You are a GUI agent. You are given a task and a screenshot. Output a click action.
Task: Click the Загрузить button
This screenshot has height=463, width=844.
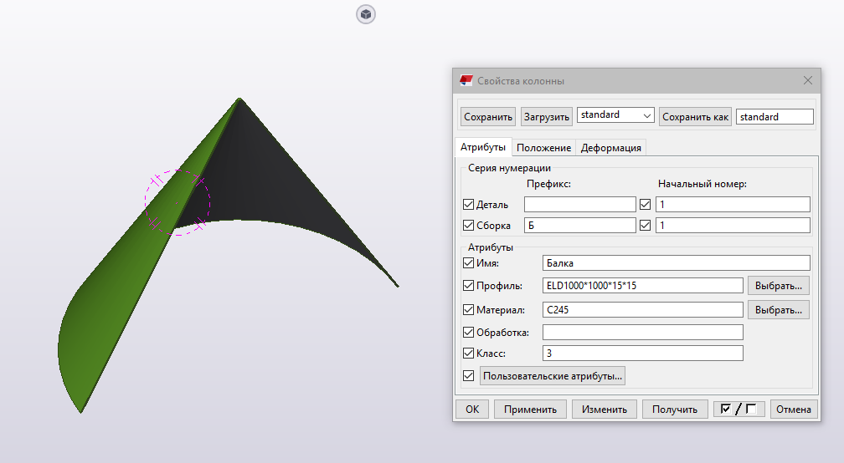(x=546, y=117)
